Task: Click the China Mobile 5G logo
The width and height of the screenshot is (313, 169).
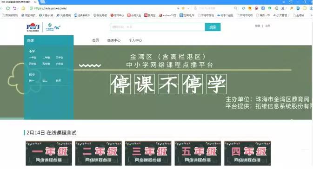Action: click(x=53, y=27)
